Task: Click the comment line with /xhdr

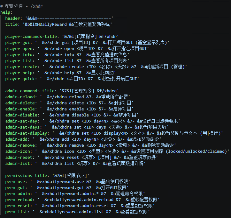Action: 21,6
